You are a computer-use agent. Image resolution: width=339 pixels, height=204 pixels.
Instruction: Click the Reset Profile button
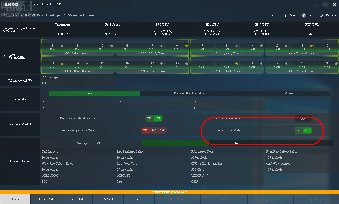click(x=224, y=199)
